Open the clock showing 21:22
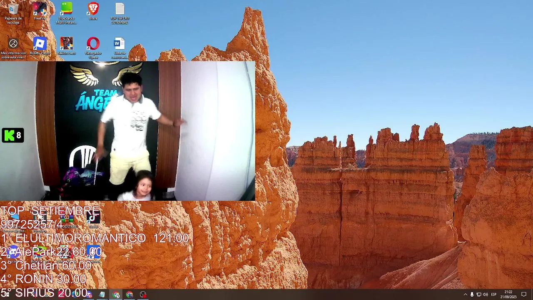 [508, 295]
